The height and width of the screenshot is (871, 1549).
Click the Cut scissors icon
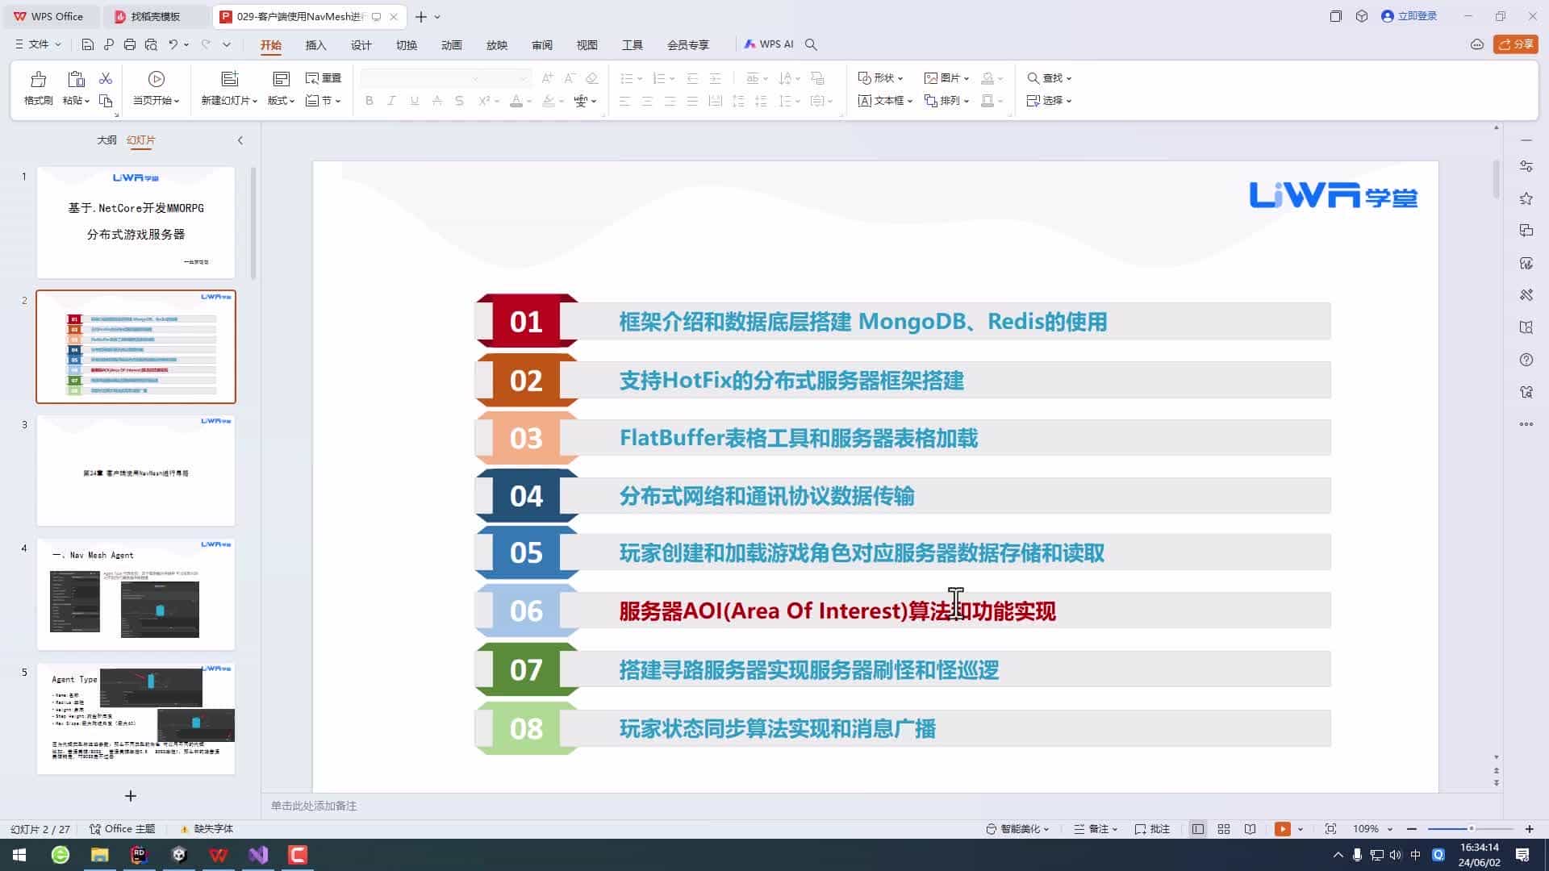tap(106, 78)
